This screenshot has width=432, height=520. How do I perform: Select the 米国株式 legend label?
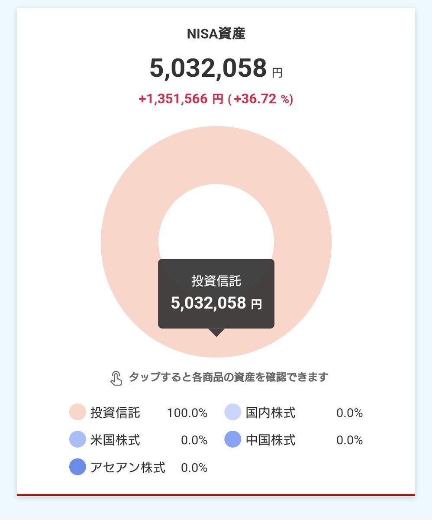115,440
